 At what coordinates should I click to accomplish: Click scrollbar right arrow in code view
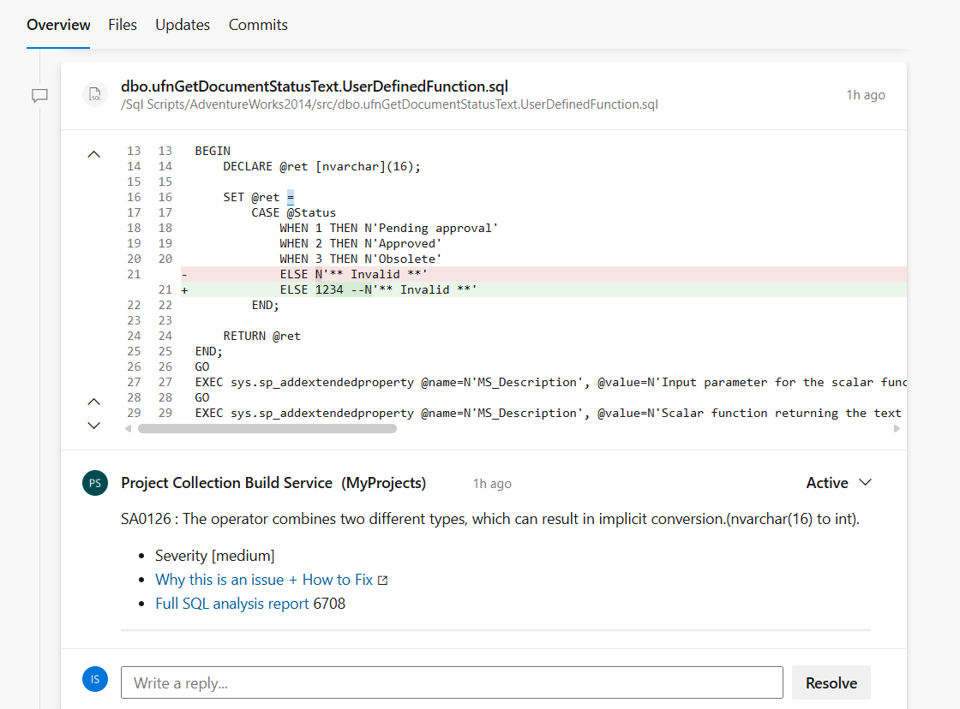click(897, 429)
